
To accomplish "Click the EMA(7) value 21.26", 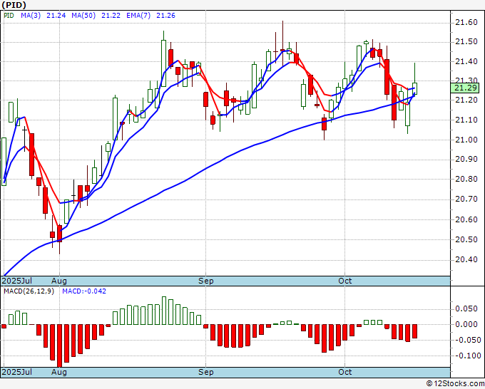I will click(165, 15).
